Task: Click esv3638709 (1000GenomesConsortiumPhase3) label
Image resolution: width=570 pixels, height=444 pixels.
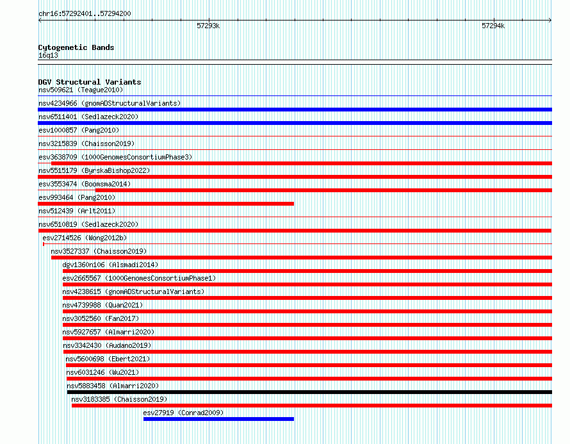Action: [115, 157]
